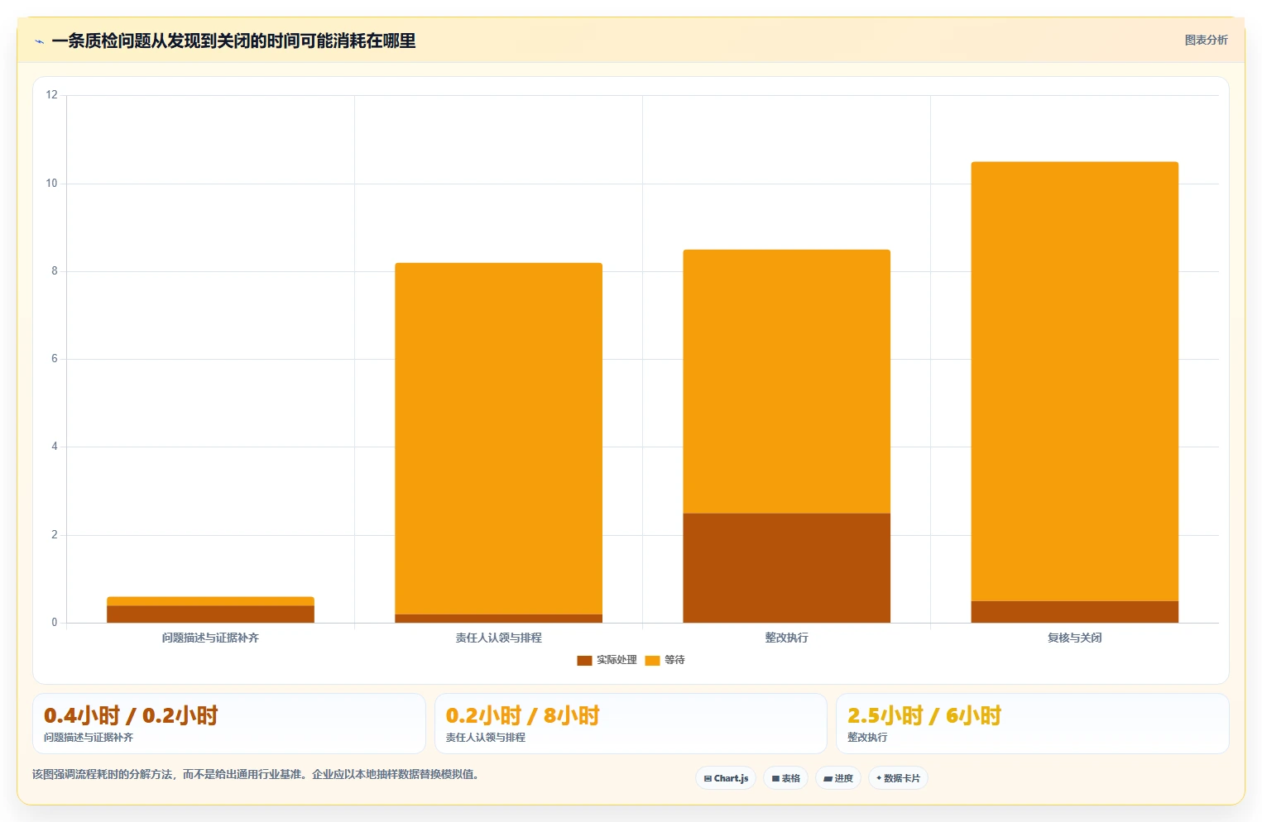Select the 数据卡片 tag pill
This screenshot has height=822, width=1262.
[898, 778]
